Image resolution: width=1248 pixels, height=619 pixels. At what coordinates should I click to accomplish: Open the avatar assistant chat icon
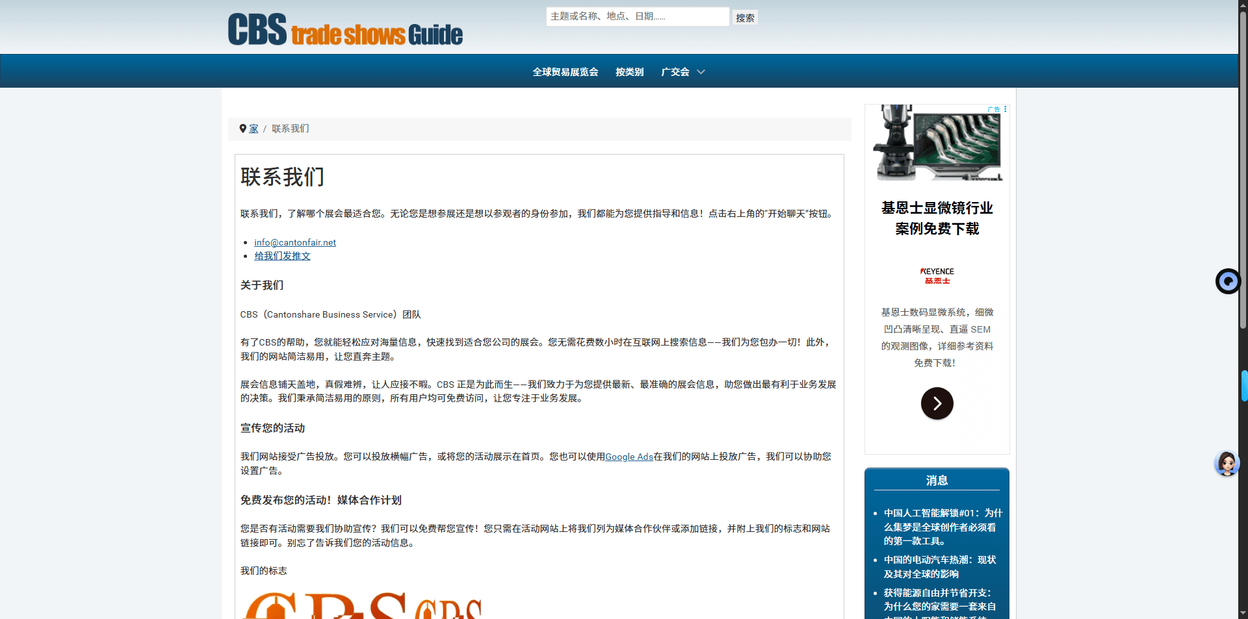1227,464
